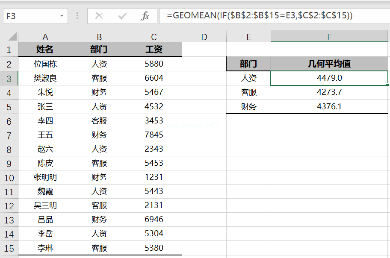
Task: Select column C header
Action: pos(154,37)
